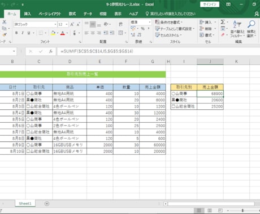This screenshot has width=260, height=214.
Task: Select the Sheet1 sheet tab
Action: click(x=25, y=203)
